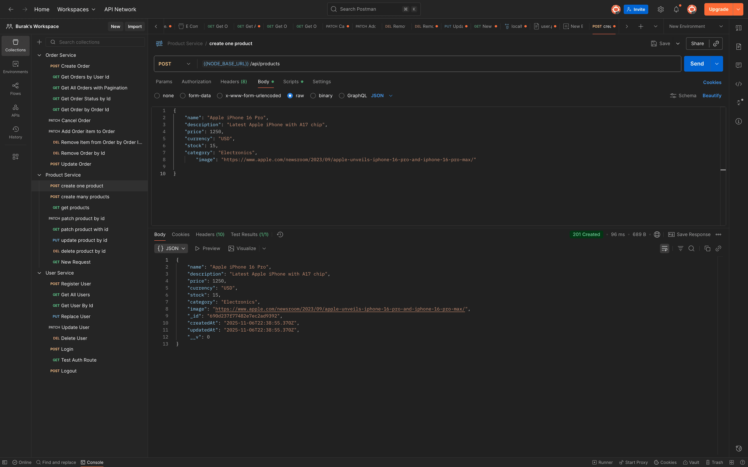Screen dimensions: 748x467
Task: Copy the response body
Action: [707, 248]
